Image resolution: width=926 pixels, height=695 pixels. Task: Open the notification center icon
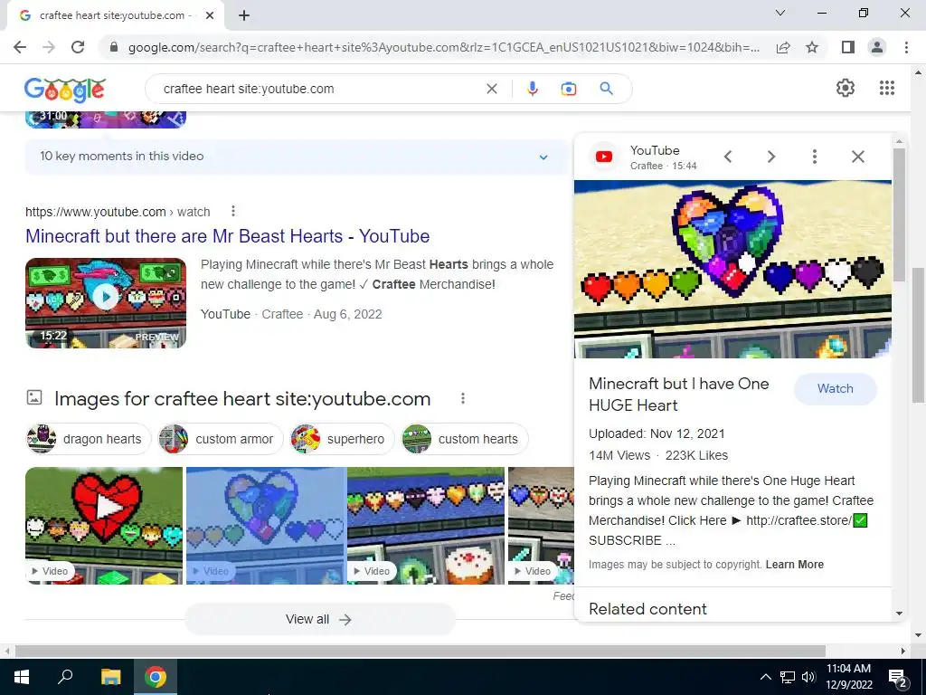(898, 678)
